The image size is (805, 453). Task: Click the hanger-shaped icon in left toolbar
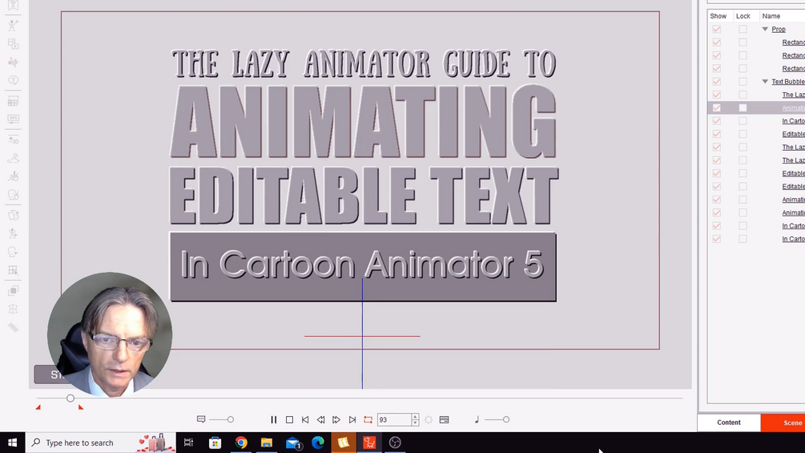pyautogui.click(x=13, y=158)
